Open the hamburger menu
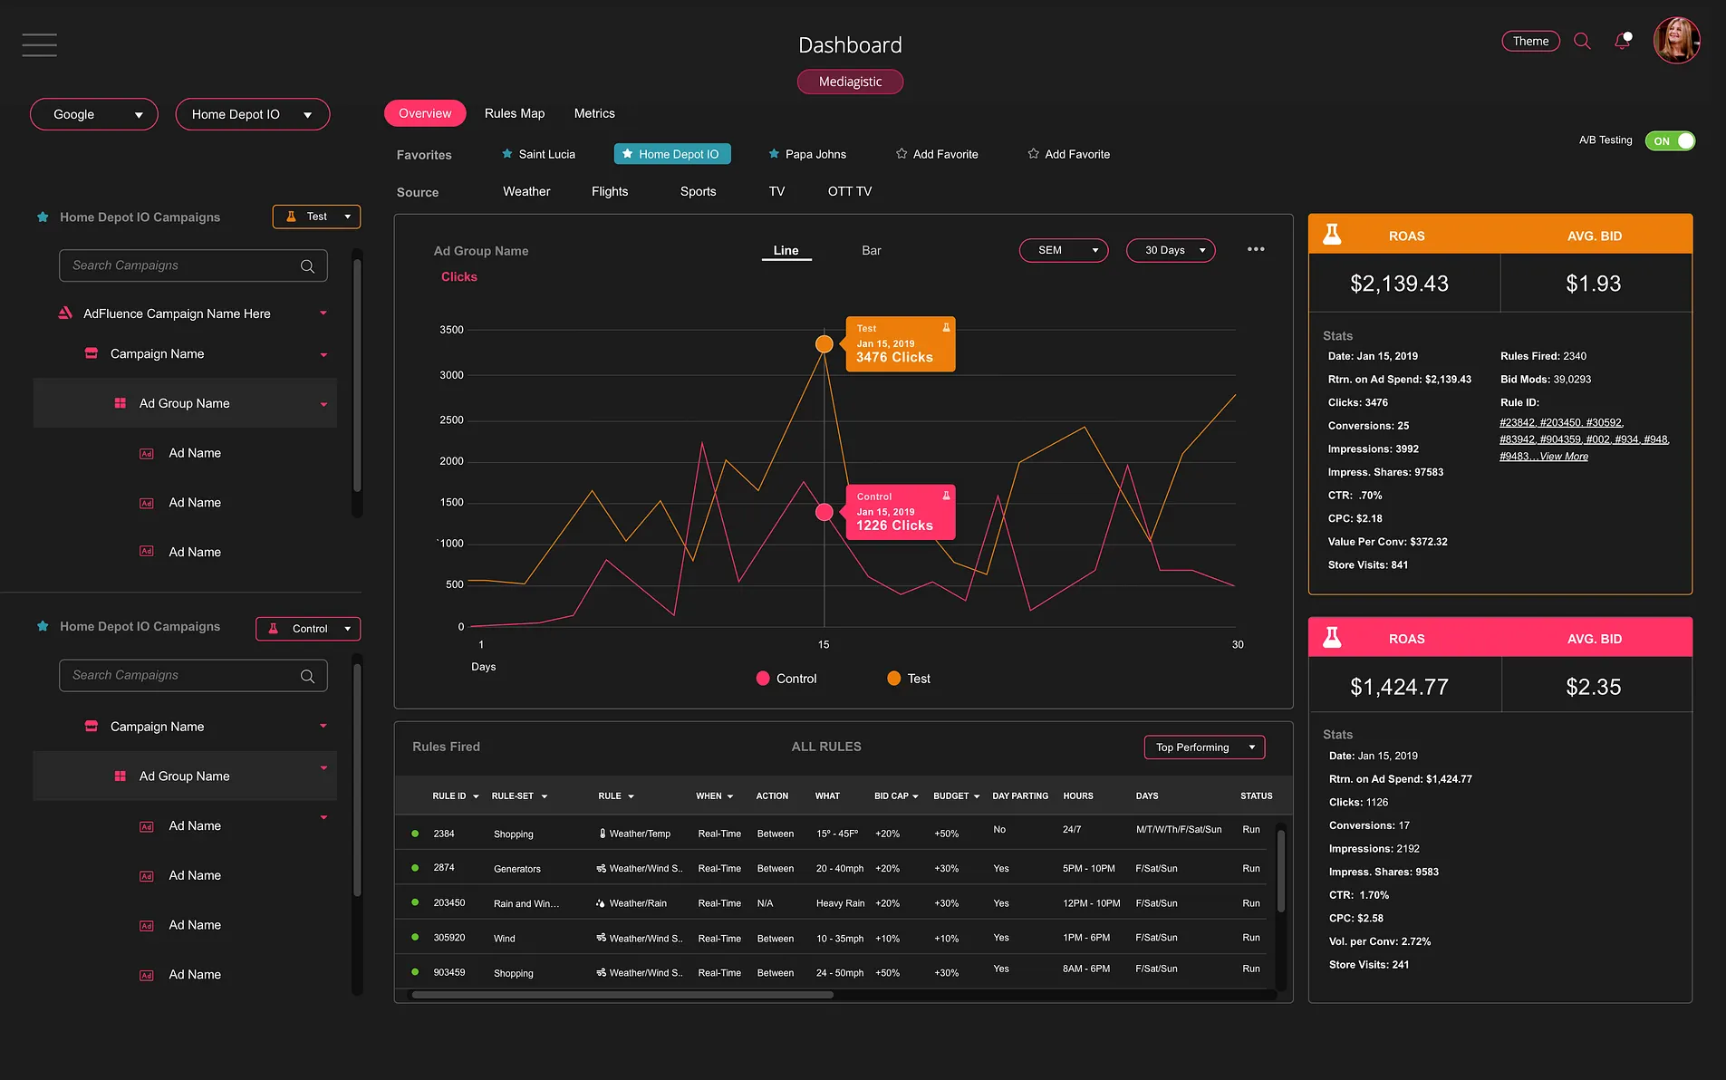Screen dimensions: 1726x1080 pos(39,44)
